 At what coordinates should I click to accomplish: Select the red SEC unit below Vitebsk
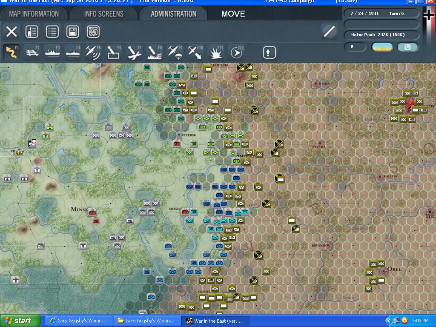click(177, 144)
